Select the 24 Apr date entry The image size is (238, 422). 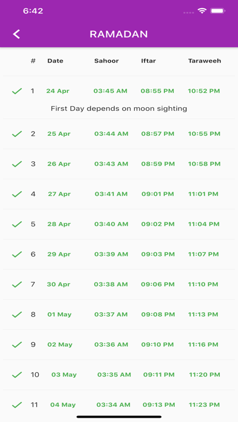[58, 91]
